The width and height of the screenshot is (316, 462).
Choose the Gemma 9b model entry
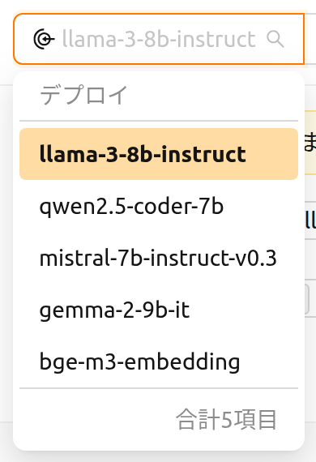[x=159, y=310]
